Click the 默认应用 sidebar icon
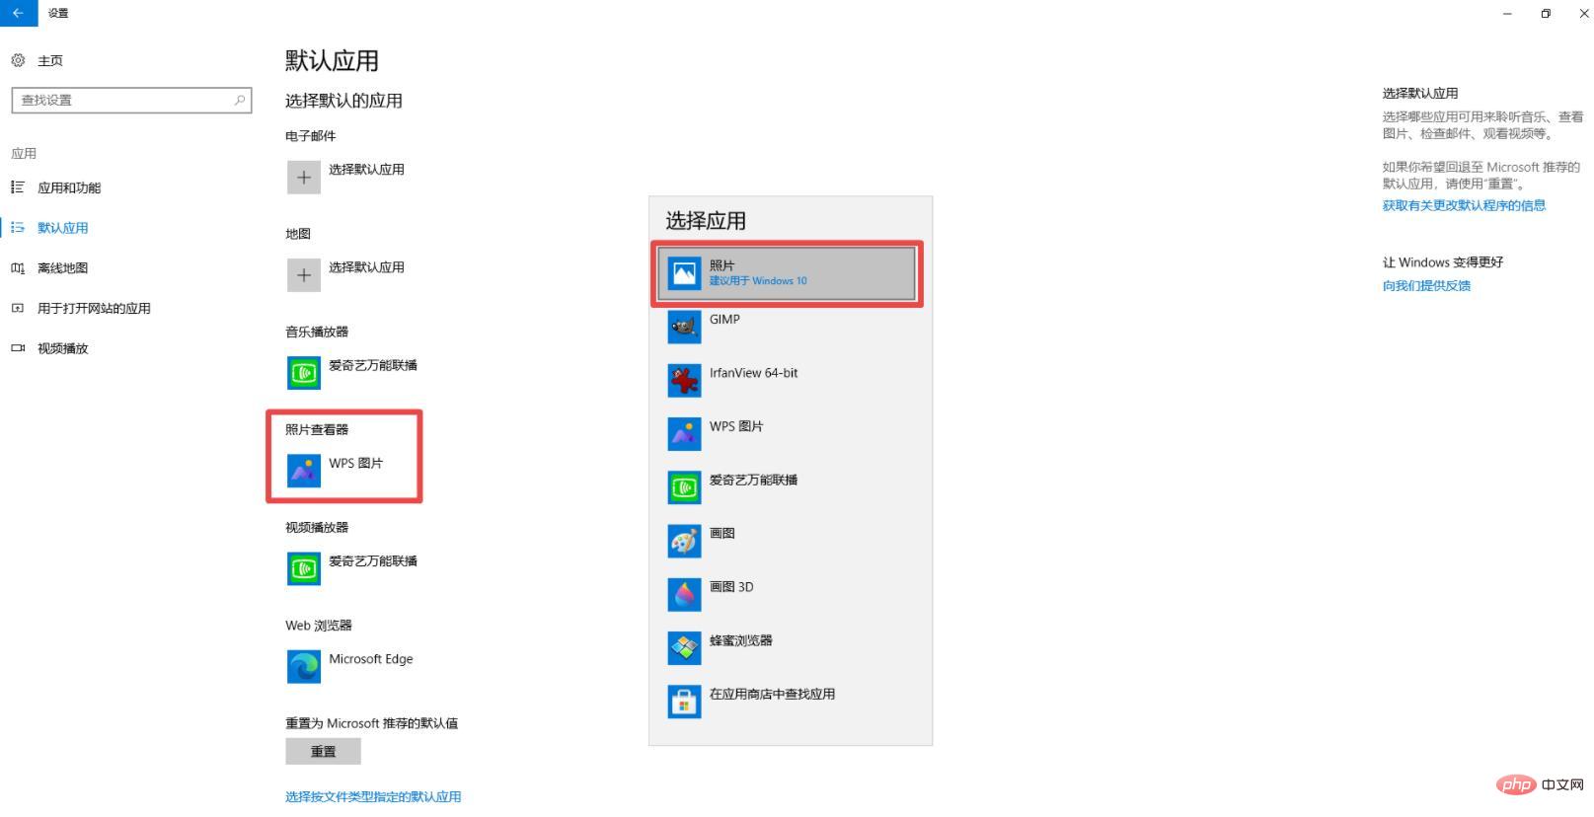 [x=18, y=228]
